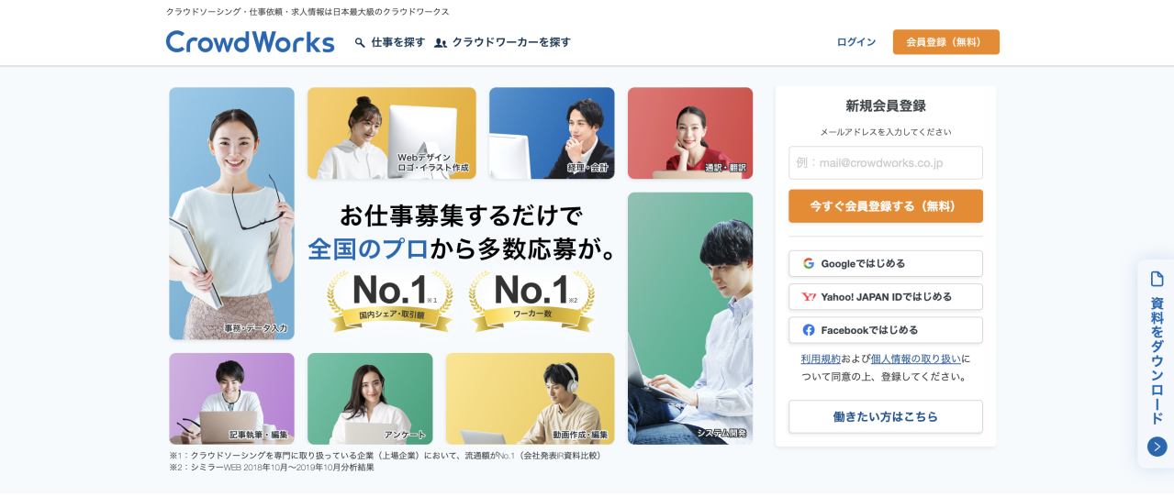Click the document icon above 資料をダウンロード

(1157, 279)
